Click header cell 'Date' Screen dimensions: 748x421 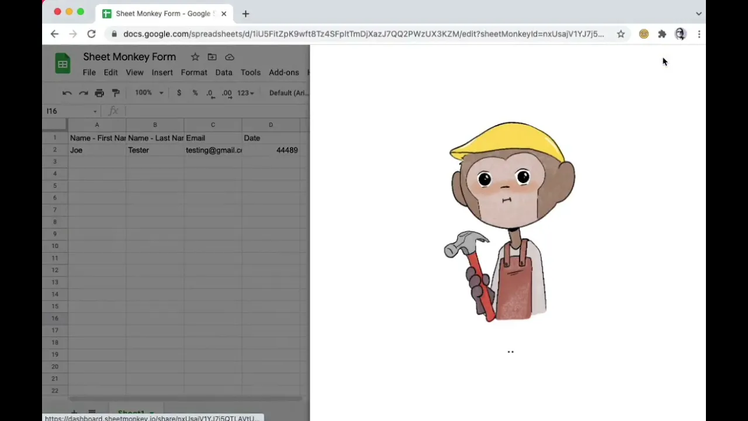pyautogui.click(x=271, y=138)
